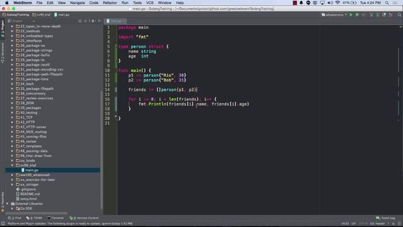This screenshot has width=403, height=227.
Task: Toggle the Version Control tool window at bottom
Action: pos(84,218)
